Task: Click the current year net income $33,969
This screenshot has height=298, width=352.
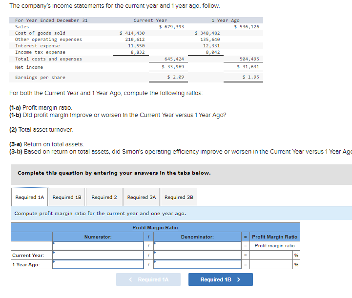Action: pos(173,67)
